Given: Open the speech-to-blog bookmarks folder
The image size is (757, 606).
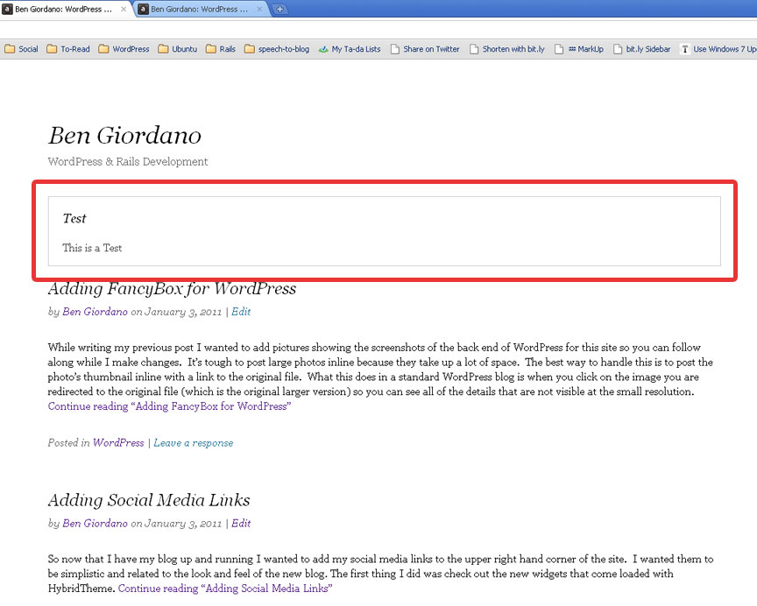Looking at the screenshot, I should click(x=277, y=49).
